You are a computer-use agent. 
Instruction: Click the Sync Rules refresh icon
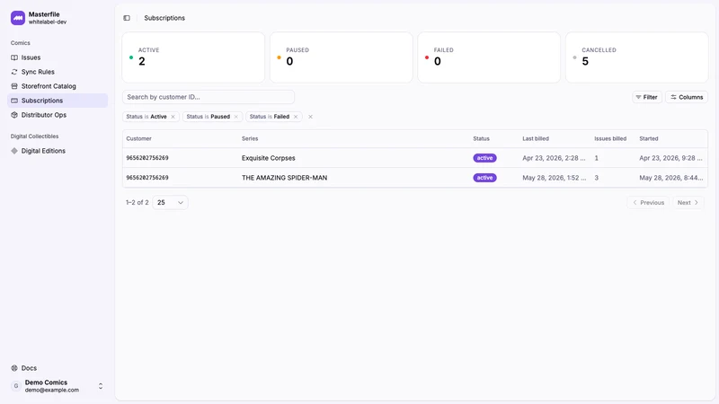click(x=14, y=72)
